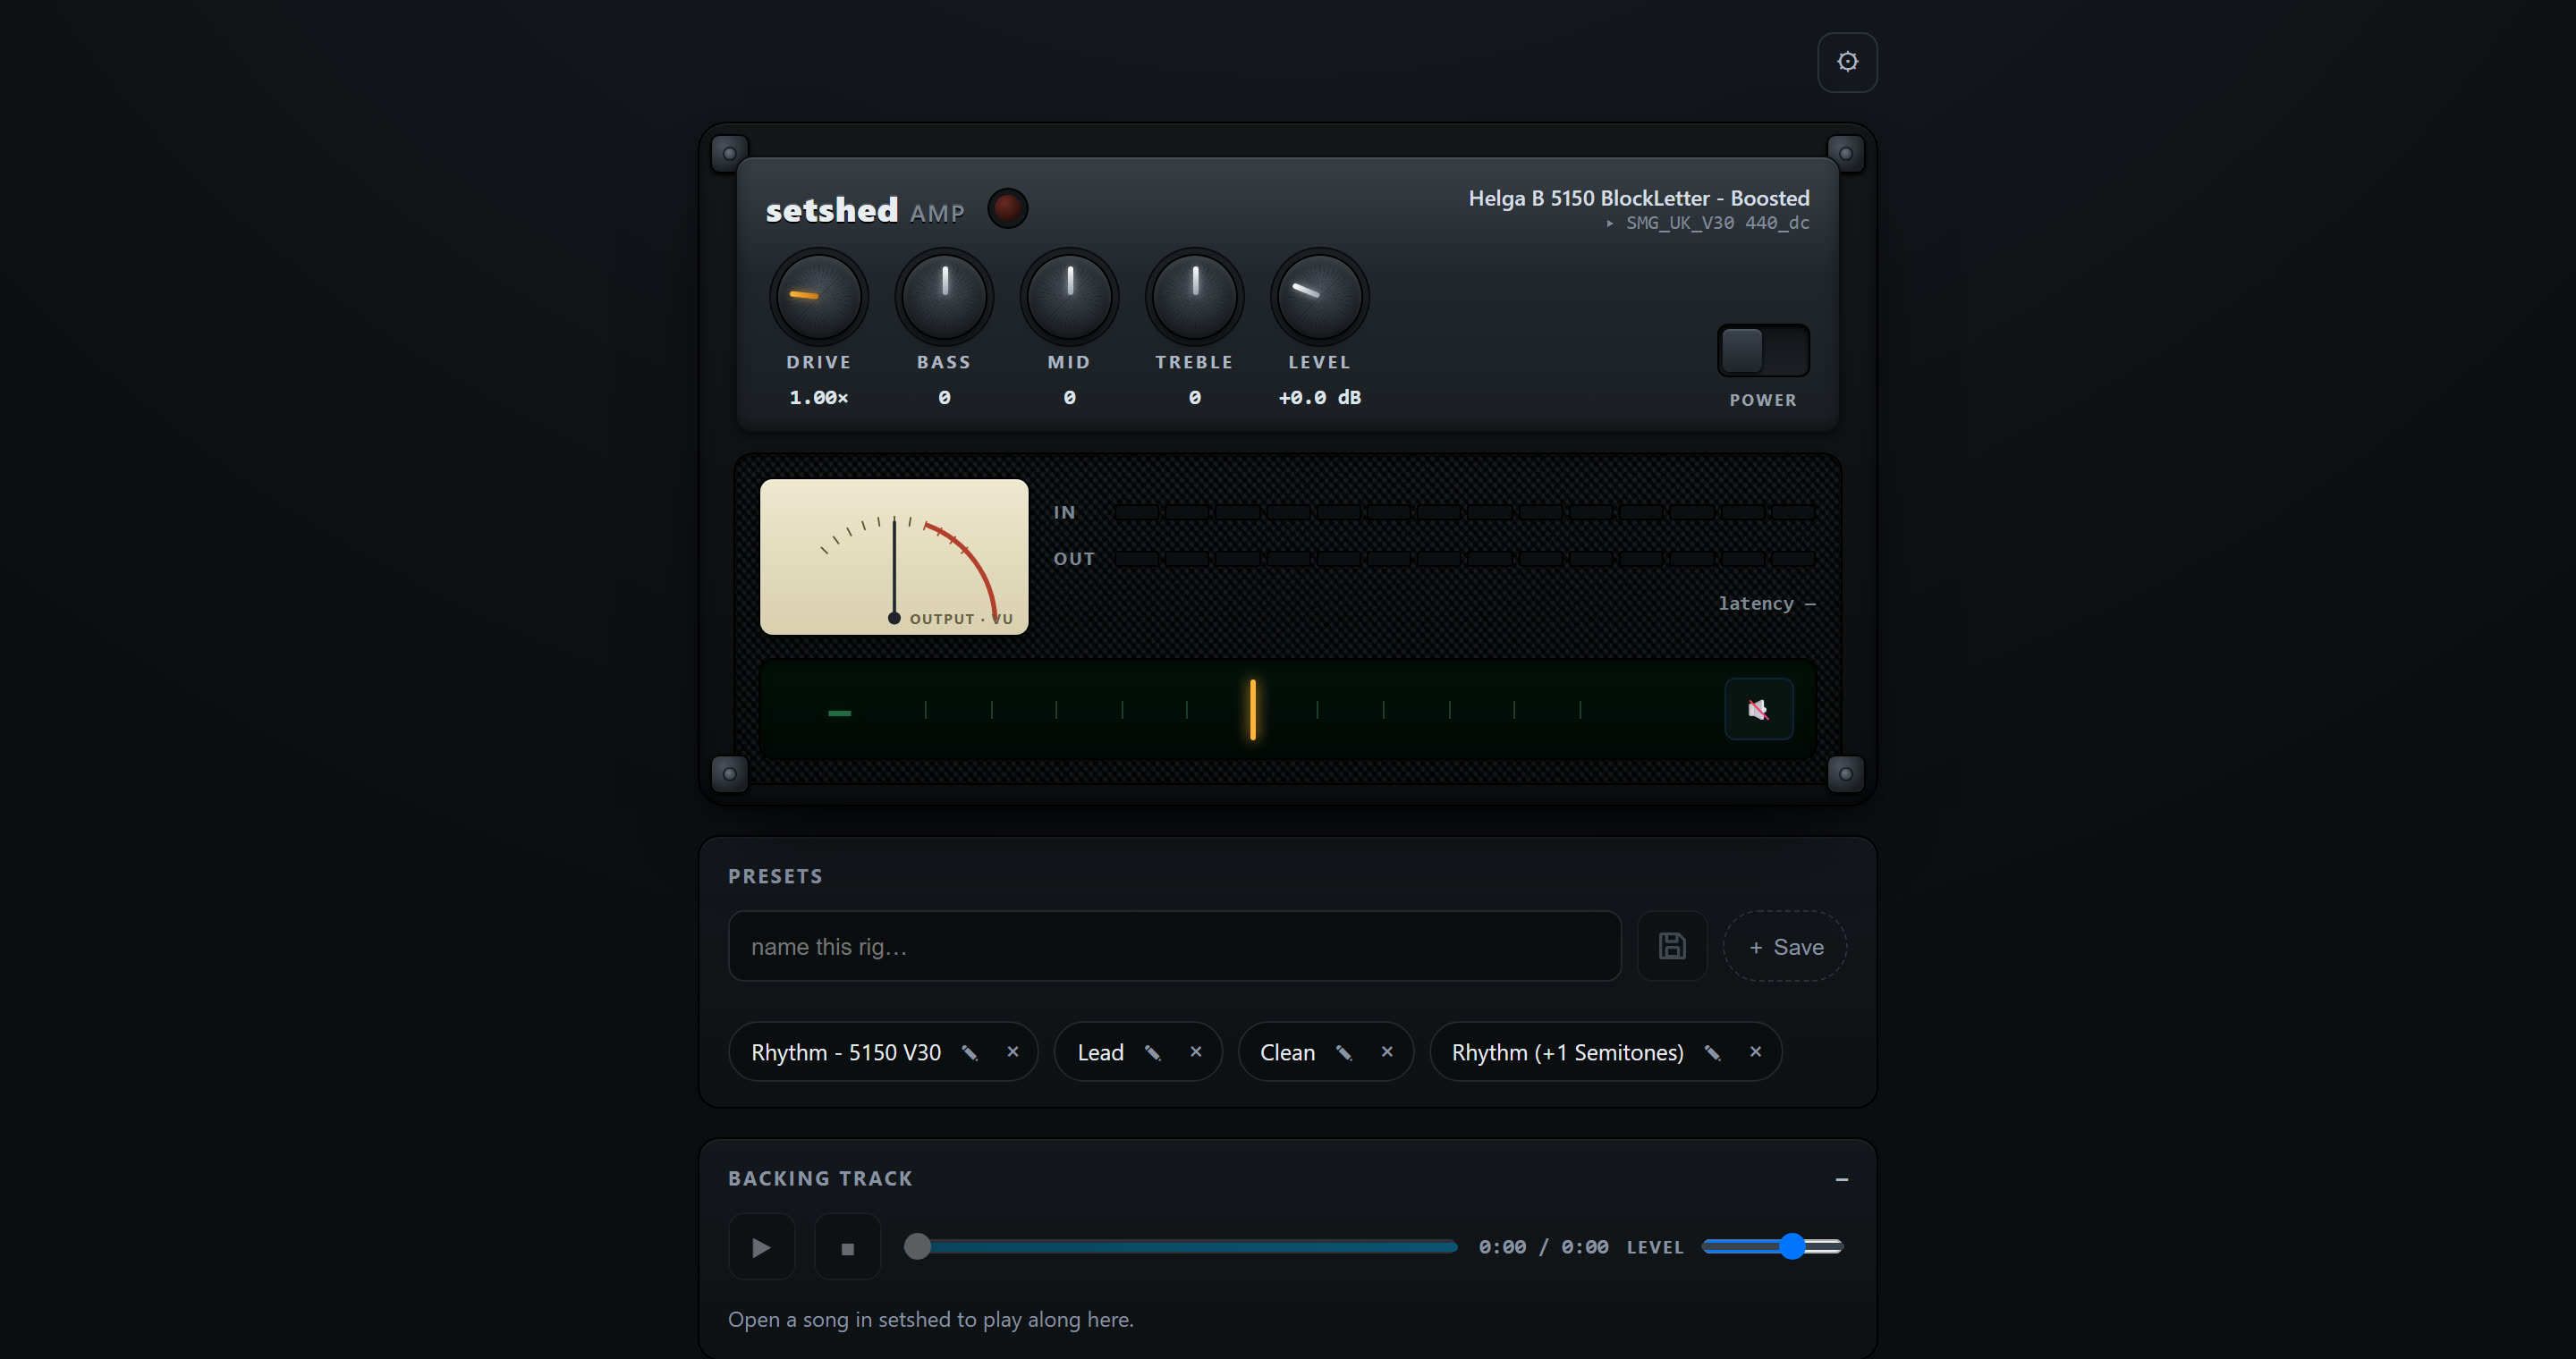Click the 'latency —' readout
2576x1359 pixels.
[x=1766, y=604]
